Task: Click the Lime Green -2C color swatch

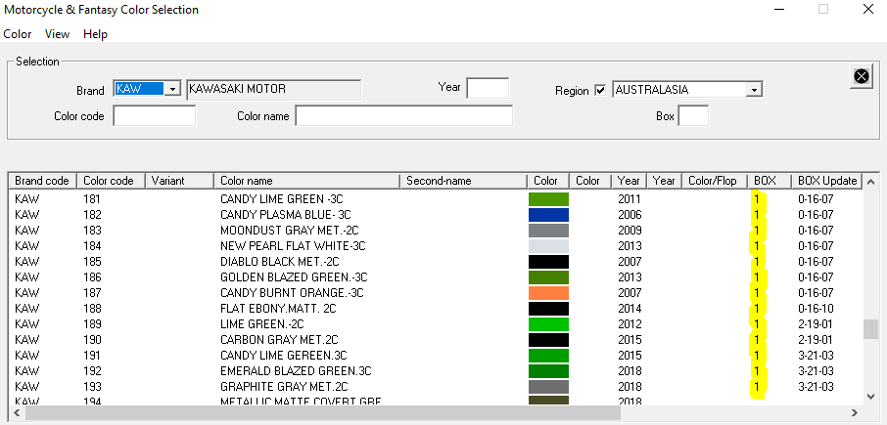Action: tap(547, 324)
